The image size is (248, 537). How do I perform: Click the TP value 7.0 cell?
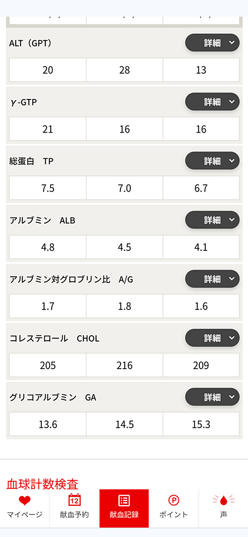pos(124,188)
